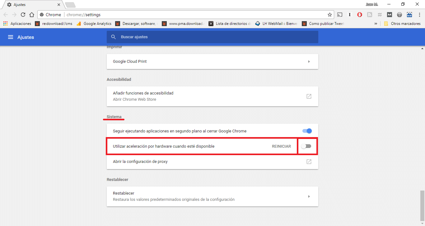Open Aplicaciones apps shortcut
The width and height of the screenshot is (425, 226).
[17, 24]
